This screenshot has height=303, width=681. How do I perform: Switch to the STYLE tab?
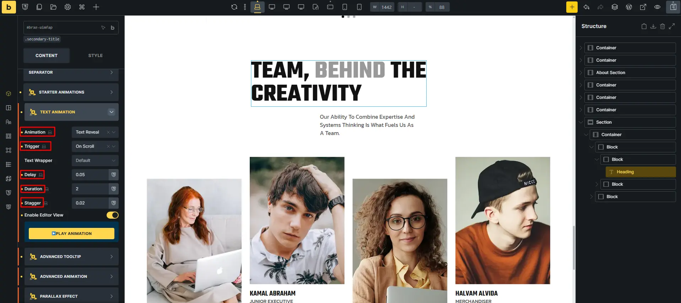click(95, 56)
